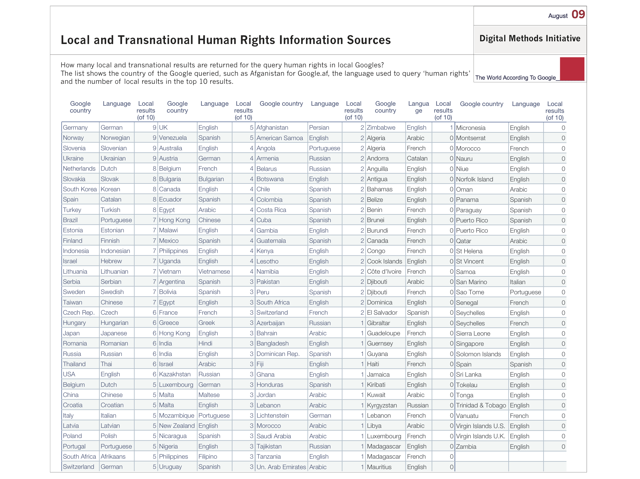The height and width of the screenshot is (479, 640).
Task: Select the 'Netherlands' cell
Action: pyautogui.click(x=80, y=169)
